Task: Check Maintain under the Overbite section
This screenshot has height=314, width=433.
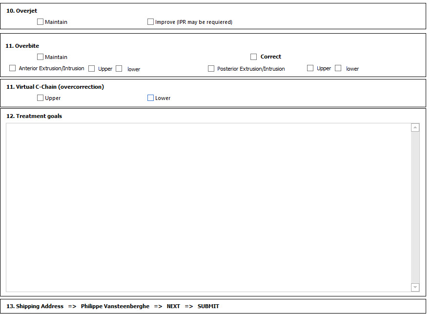Action: tap(41, 57)
